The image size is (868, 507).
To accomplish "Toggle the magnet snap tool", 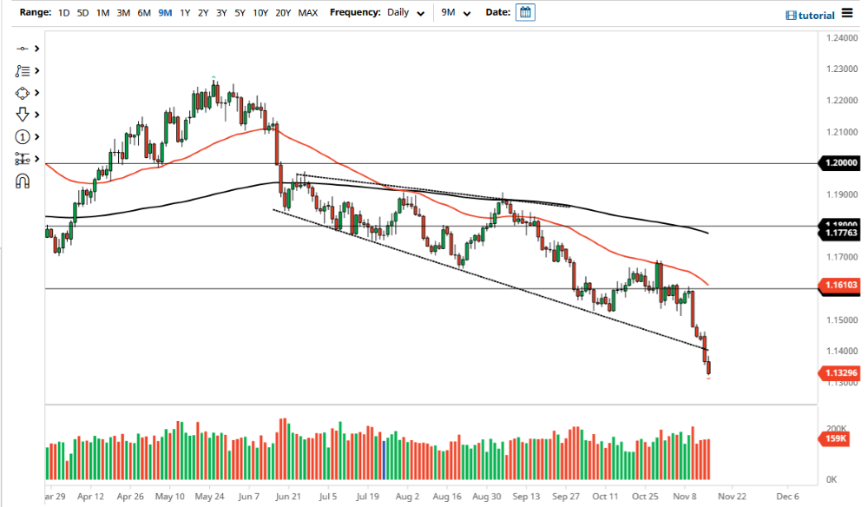I will pyautogui.click(x=23, y=181).
